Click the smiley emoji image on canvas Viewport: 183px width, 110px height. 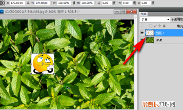click(x=43, y=64)
